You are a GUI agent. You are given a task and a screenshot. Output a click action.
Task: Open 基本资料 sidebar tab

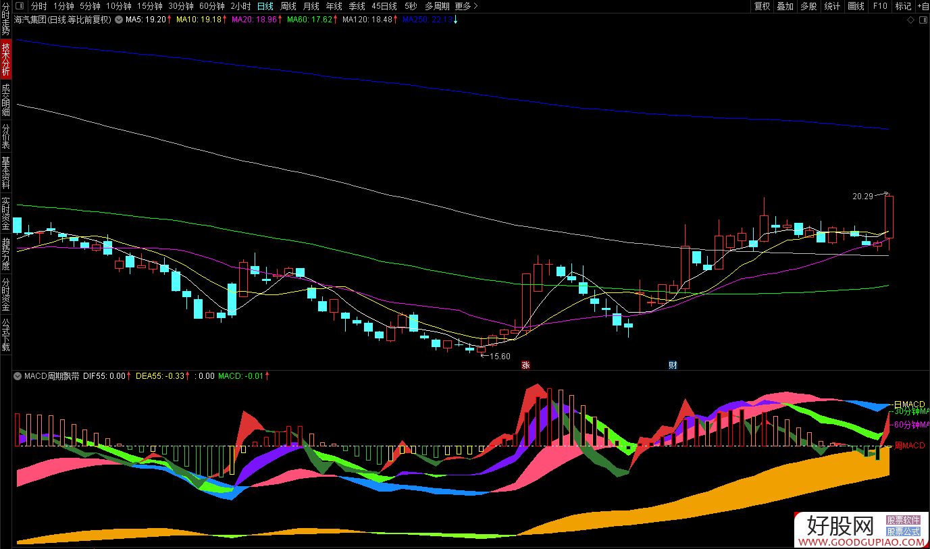click(5, 173)
